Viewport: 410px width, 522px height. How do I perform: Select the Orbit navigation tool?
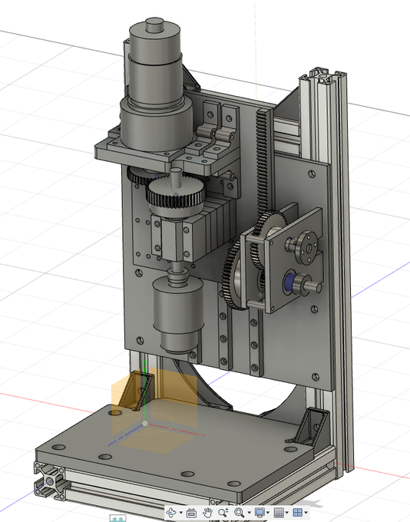tap(171, 512)
